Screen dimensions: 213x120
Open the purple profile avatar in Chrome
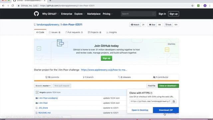point(205,6)
